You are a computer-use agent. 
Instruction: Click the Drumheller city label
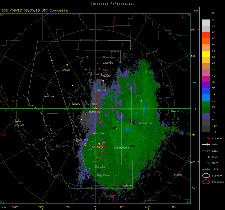(x=146, y=123)
